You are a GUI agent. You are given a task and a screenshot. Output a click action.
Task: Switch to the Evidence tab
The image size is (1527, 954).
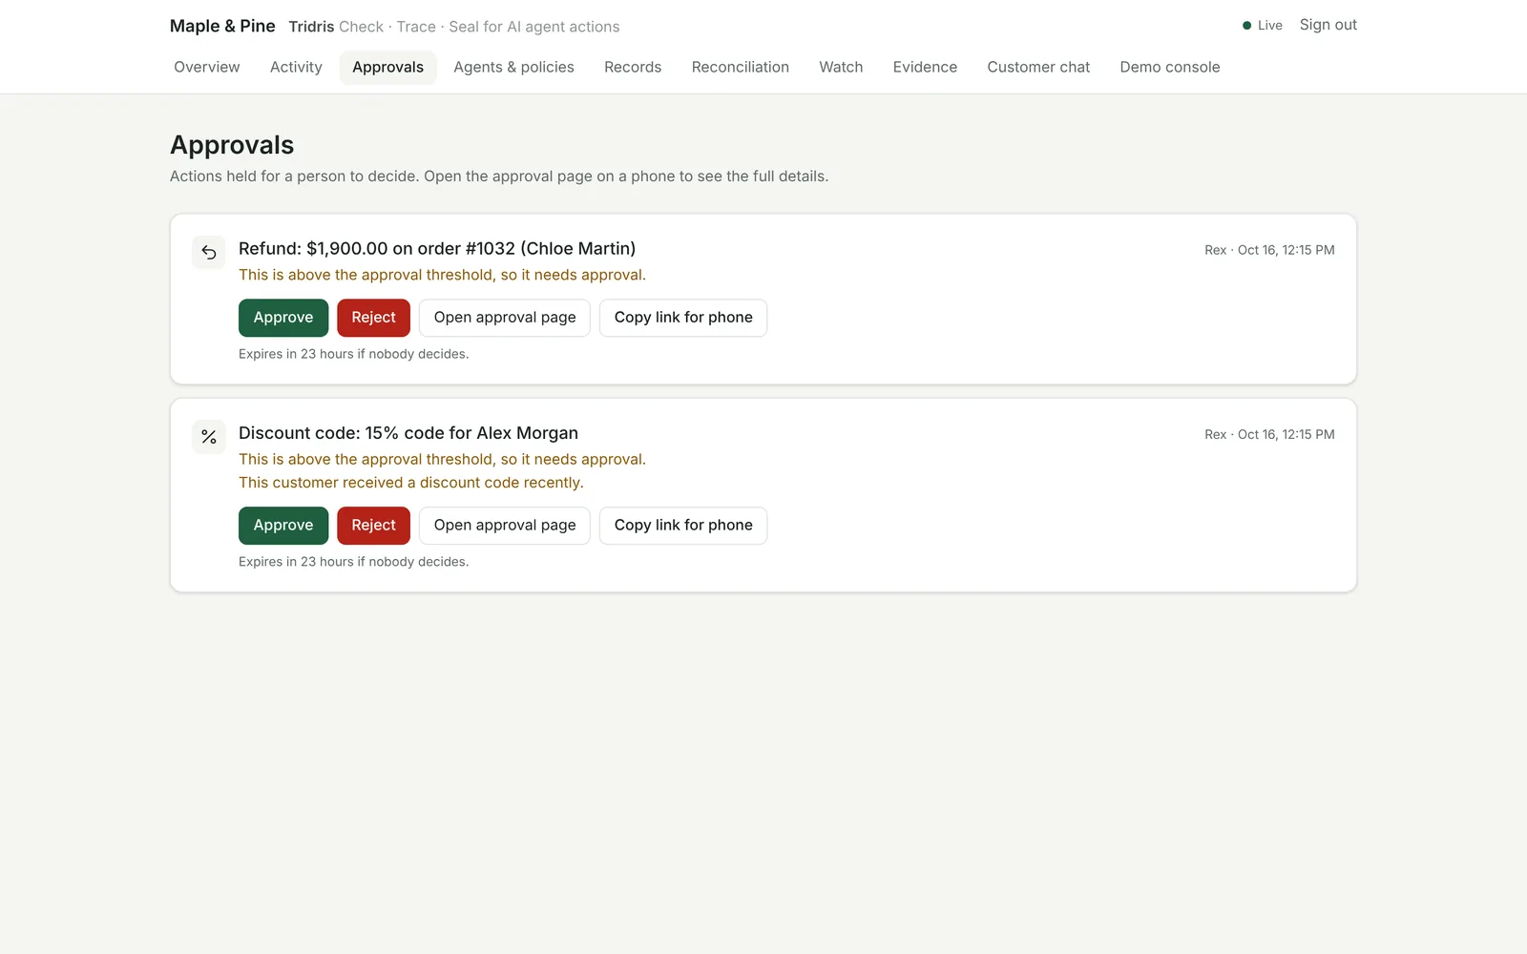pos(925,67)
